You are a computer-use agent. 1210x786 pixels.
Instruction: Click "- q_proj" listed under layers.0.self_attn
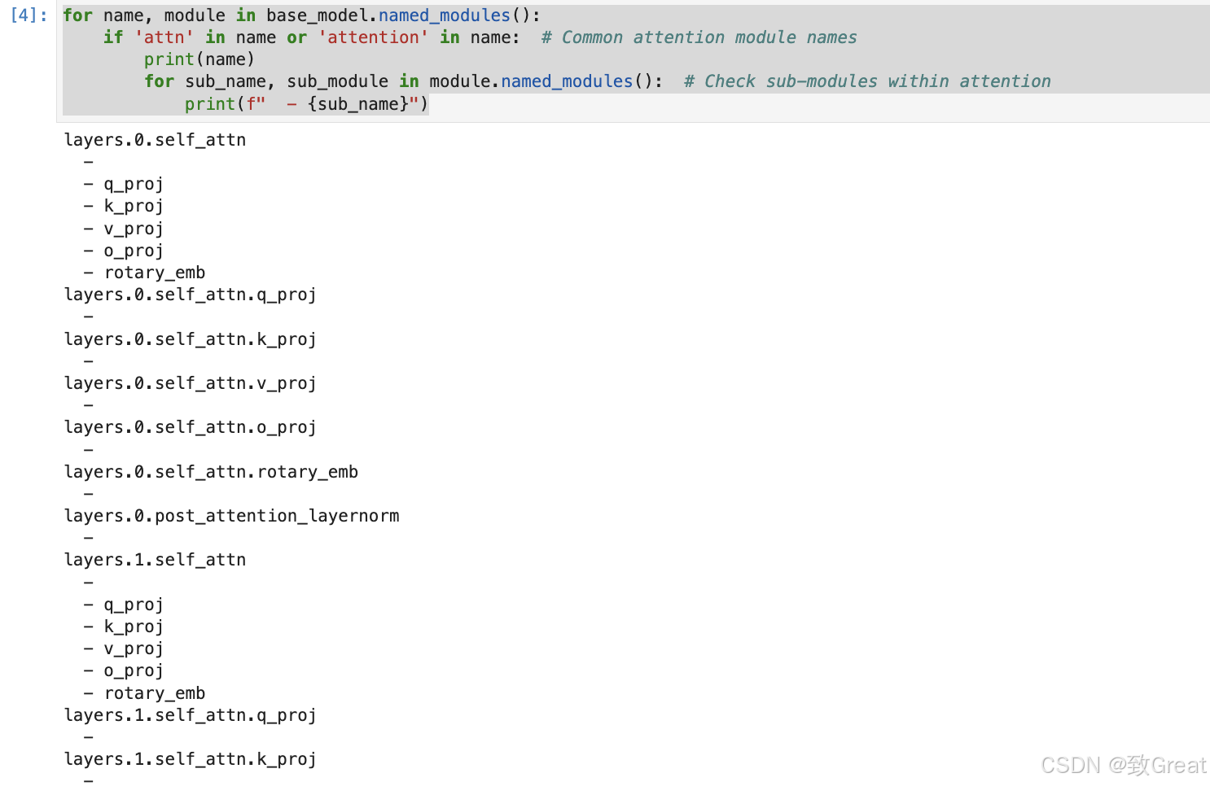click(x=124, y=184)
